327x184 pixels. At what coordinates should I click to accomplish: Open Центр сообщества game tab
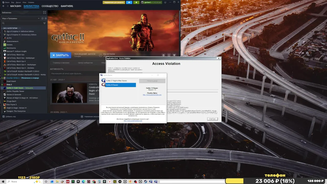[85, 63]
